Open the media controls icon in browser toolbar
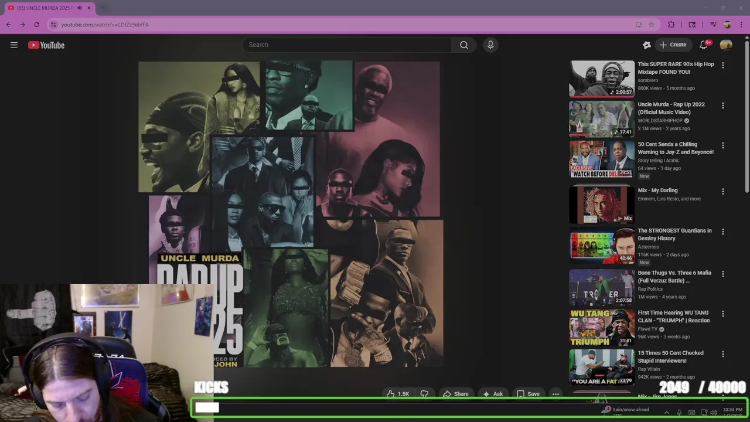The height and width of the screenshot is (422, 750). [x=713, y=25]
